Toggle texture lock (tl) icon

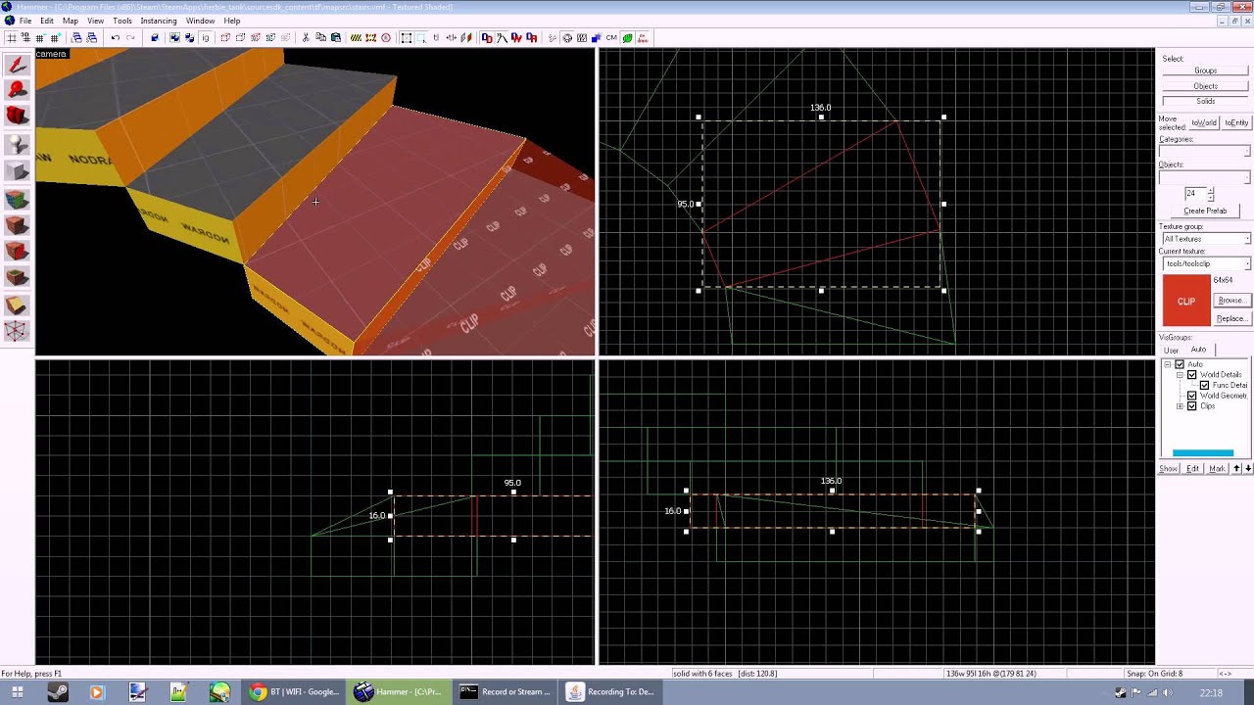[435, 38]
